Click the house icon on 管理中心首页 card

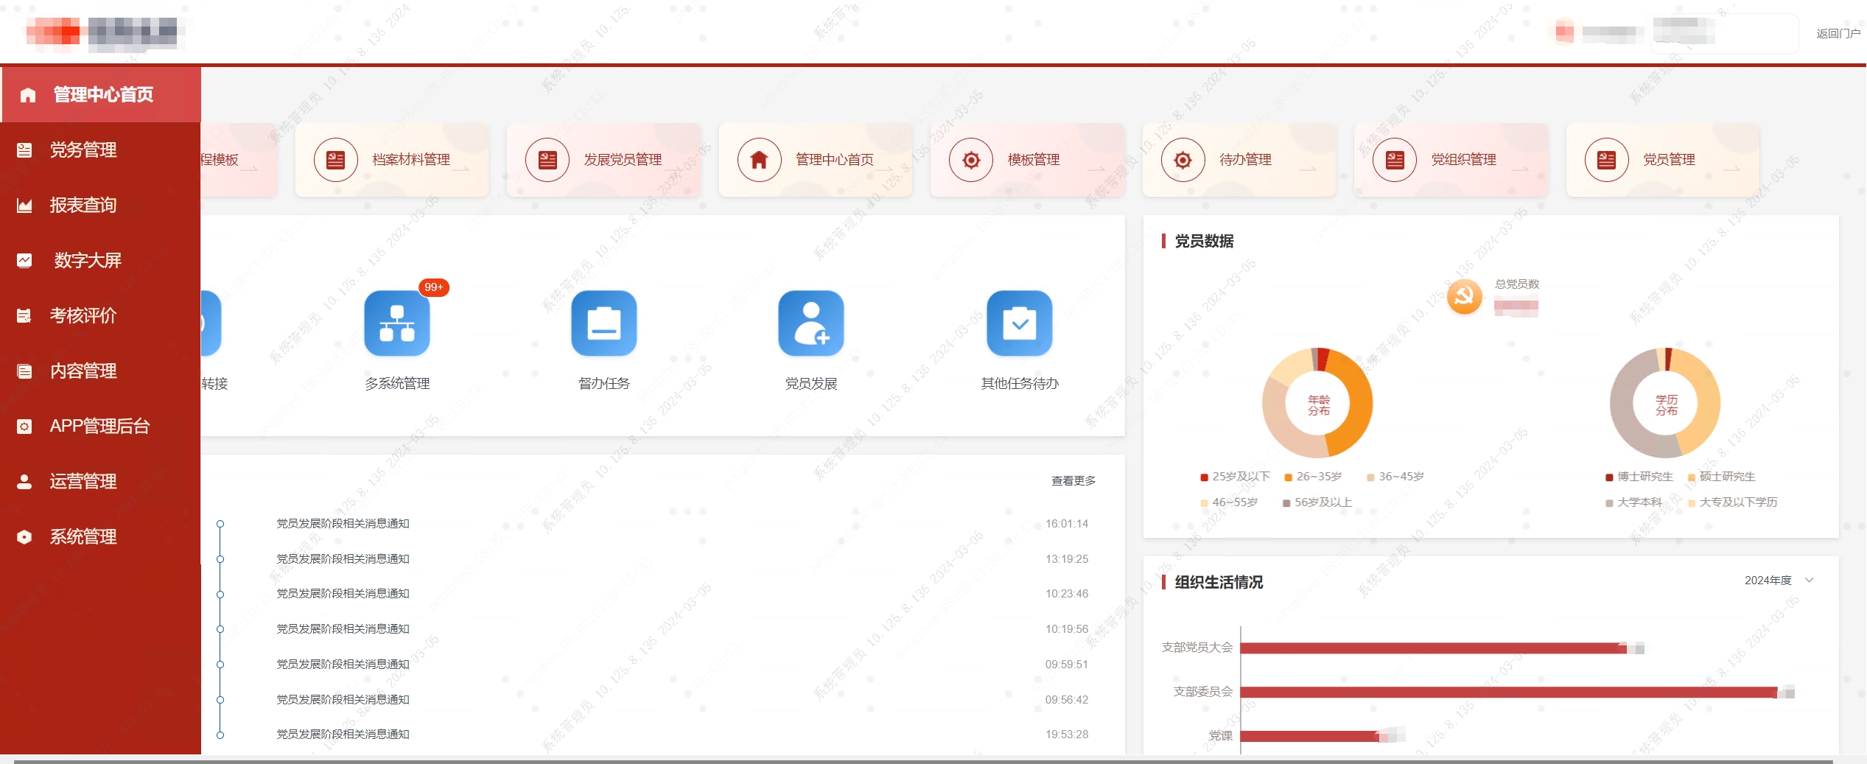[x=760, y=160]
